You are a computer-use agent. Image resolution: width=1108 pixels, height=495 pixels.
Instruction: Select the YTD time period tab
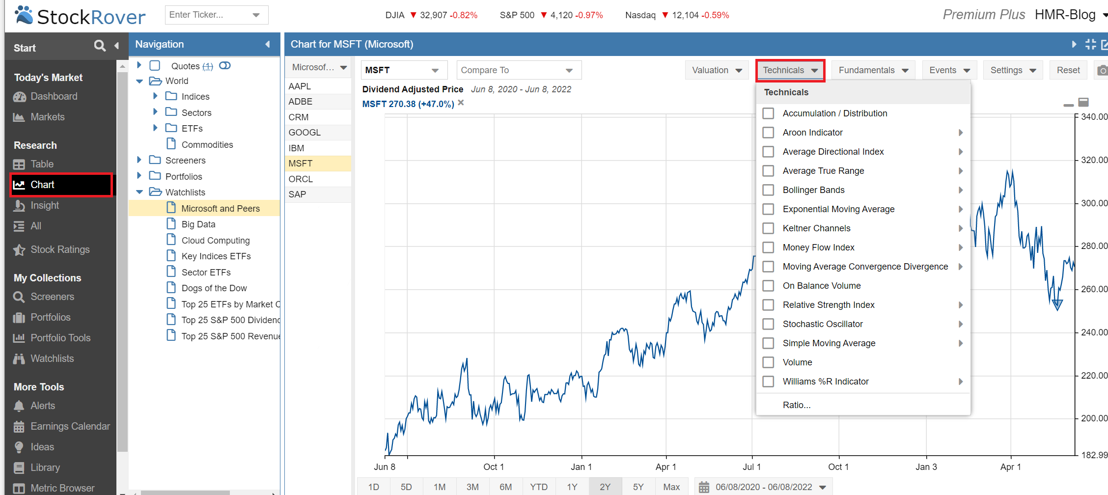pos(539,487)
